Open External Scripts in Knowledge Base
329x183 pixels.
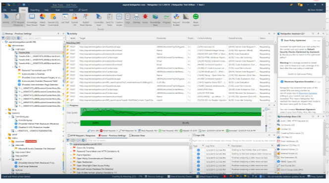[287, 154]
